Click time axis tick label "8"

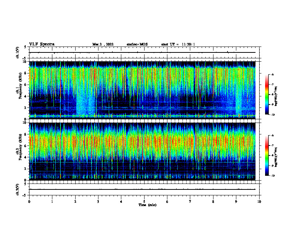[213, 202]
